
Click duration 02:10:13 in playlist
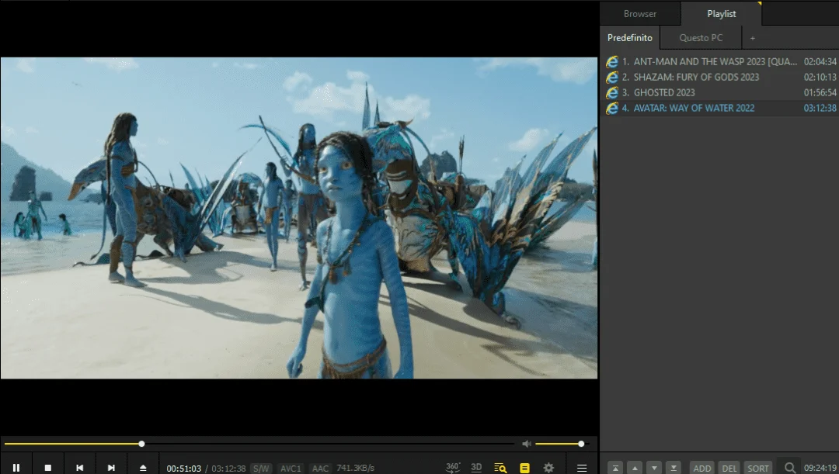(x=820, y=77)
